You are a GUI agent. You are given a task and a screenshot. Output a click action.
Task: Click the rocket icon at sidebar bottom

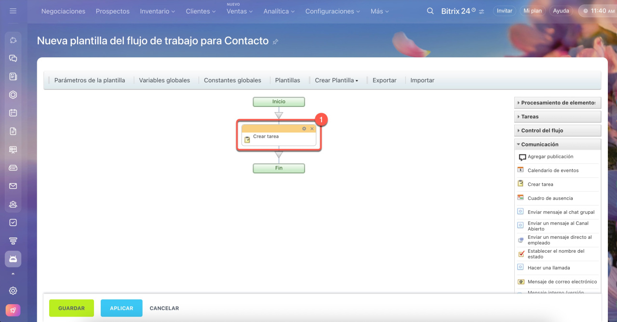tap(13, 310)
